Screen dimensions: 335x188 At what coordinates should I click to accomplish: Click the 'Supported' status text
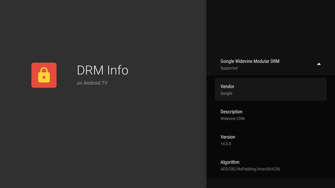point(229,68)
